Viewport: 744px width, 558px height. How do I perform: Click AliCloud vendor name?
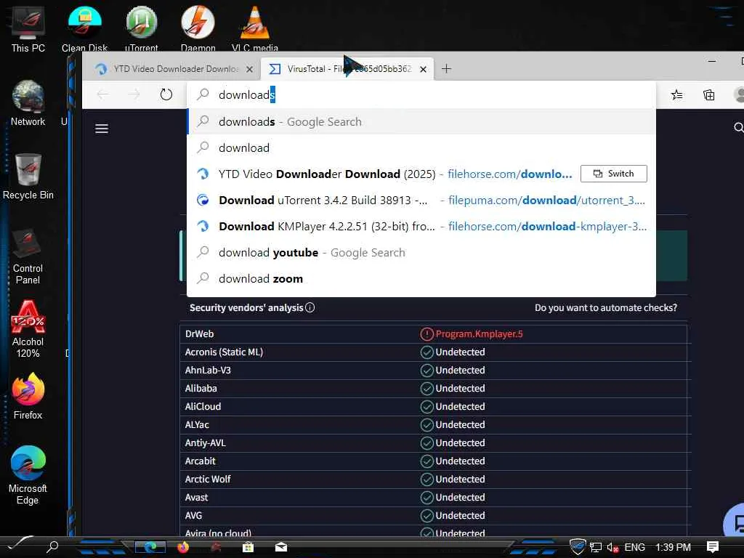(x=203, y=407)
